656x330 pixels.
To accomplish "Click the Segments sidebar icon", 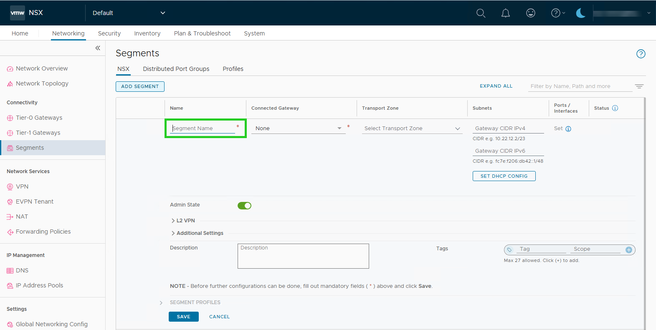I will click(x=10, y=148).
